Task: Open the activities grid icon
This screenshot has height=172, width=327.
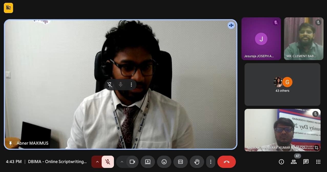Action: [x=318, y=162]
